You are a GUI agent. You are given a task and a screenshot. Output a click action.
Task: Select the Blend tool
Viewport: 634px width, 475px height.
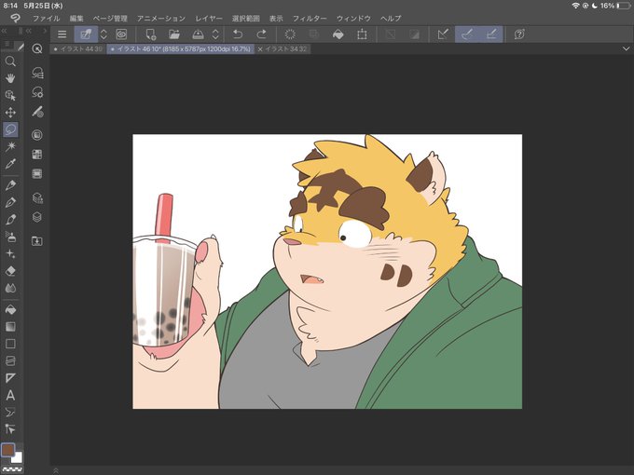10,288
